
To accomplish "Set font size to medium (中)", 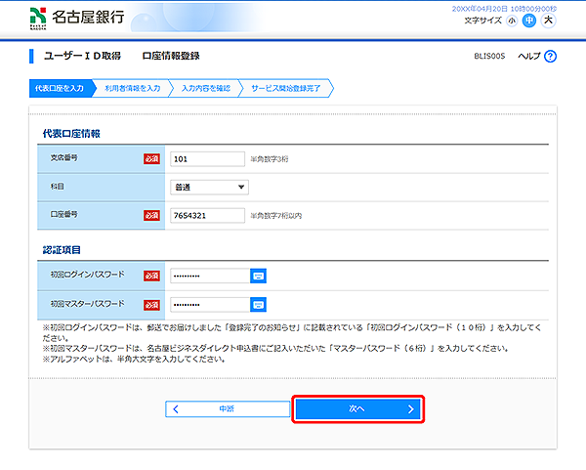I will (x=528, y=21).
